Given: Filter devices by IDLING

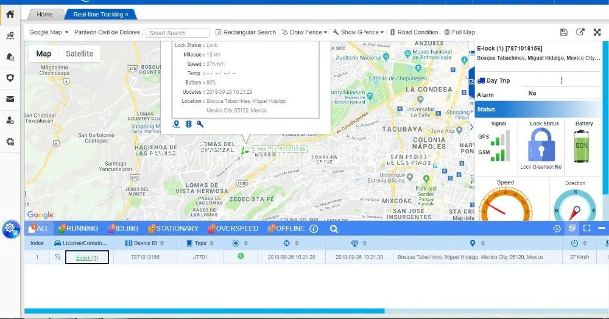Looking at the screenshot, I should pos(123,228).
